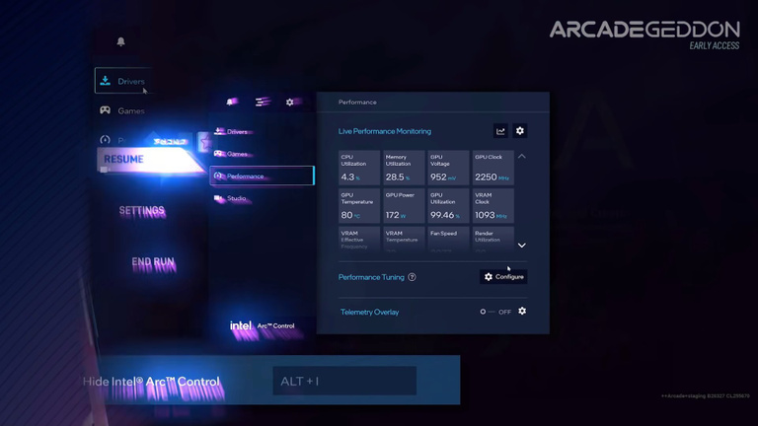Open Live Performance Monitoring settings gear
758x426 pixels.
(520, 131)
